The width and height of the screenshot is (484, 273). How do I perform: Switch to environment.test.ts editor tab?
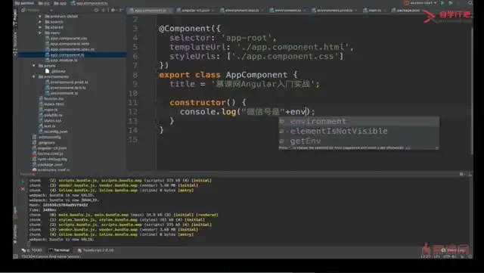coord(242,10)
